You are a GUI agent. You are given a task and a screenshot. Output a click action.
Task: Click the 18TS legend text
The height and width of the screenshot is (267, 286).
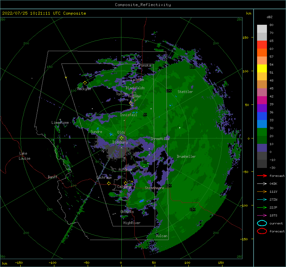273,216
